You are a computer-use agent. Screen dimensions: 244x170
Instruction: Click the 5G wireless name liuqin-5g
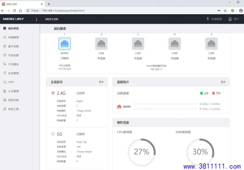pos(81,142)
